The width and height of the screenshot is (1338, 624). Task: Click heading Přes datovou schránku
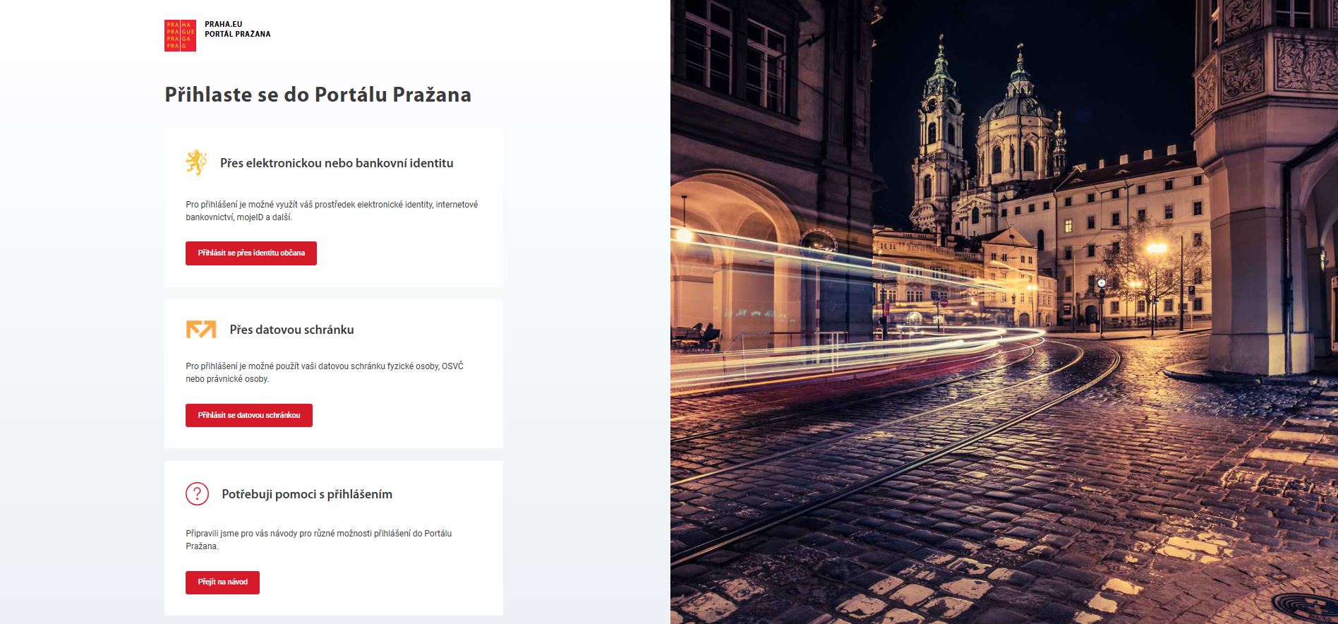click(x=291, y=330)
